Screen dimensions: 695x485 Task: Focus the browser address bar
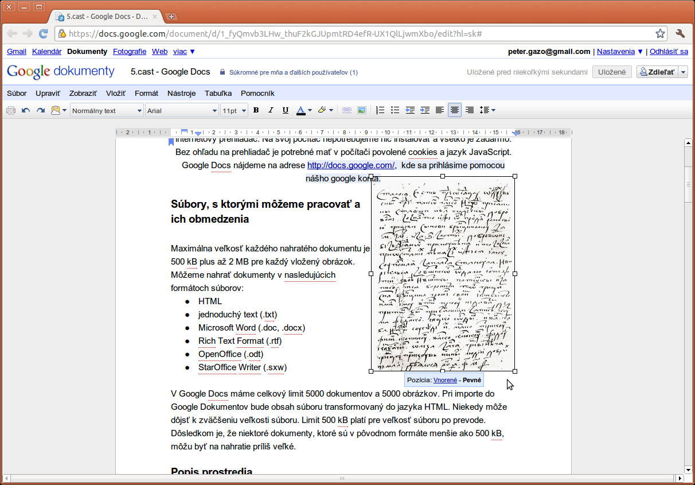pos(361,33)
